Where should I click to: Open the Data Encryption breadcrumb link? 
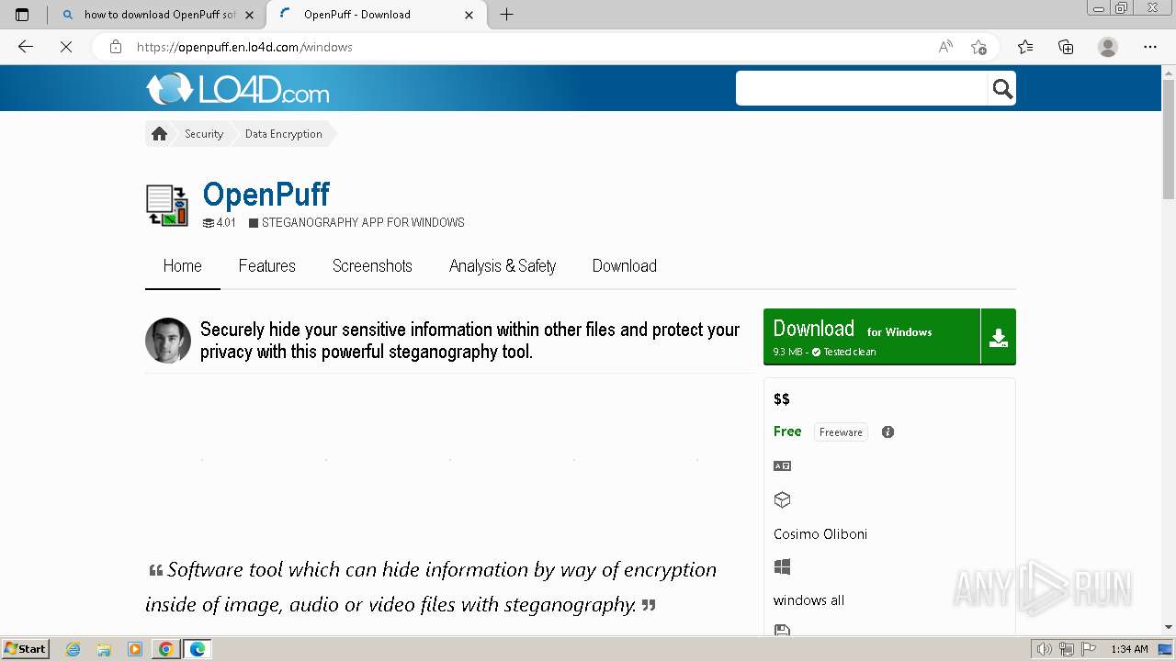283,134
